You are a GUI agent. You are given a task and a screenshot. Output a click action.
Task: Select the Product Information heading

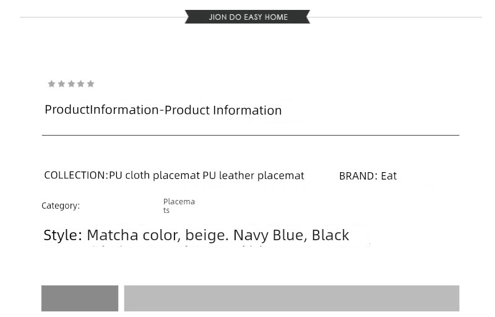coord(163,110)
